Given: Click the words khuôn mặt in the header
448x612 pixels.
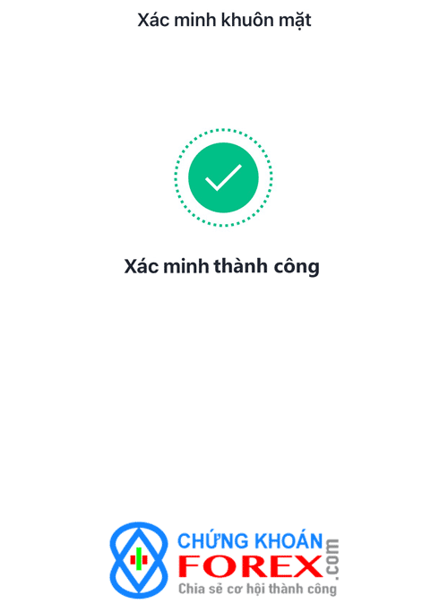Looking at the screenshot, I should pos(266,21).
